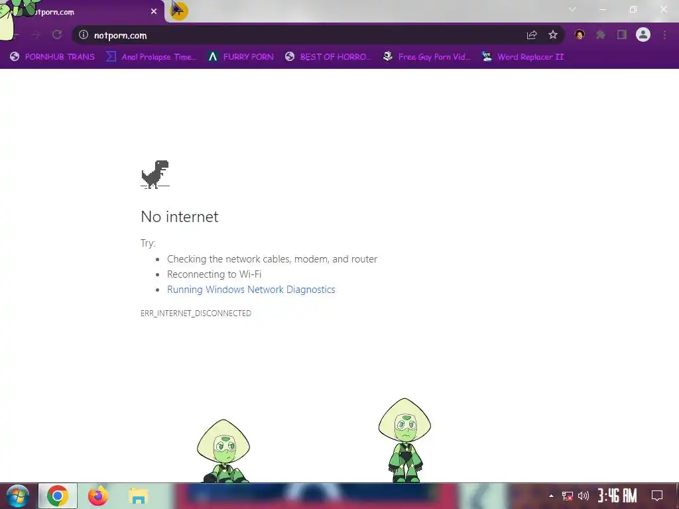The height and width of the screenshot is (509, 679).
Task: Click the Reconnecting to Wi-Fi suggestion text
Action: click(x=214, y=274)
